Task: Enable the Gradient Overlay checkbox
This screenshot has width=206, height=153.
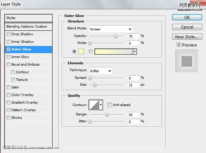Action: pos(8,103)
